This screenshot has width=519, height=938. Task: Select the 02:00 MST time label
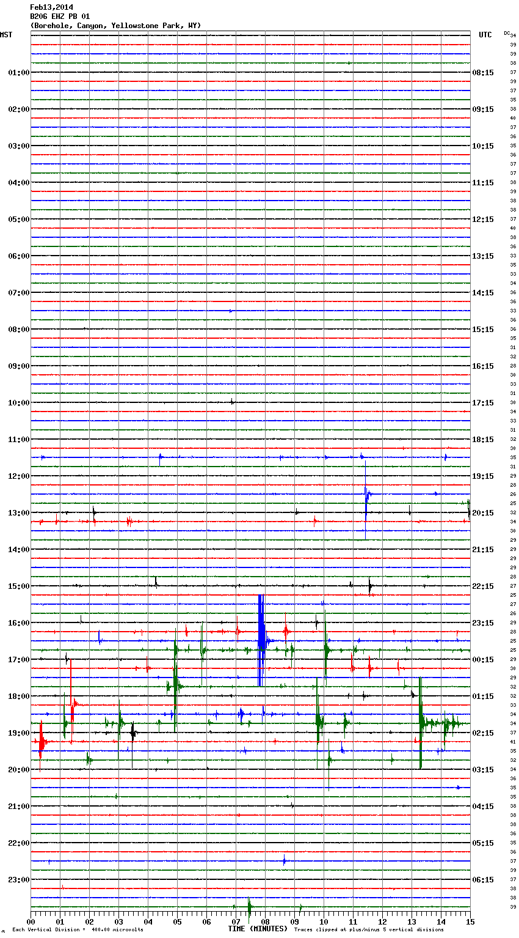click(x=18, y=109)
